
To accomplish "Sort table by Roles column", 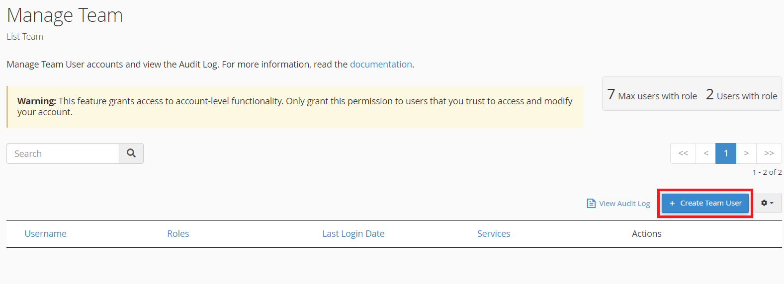I will pyautogui.click(x=178, y=234).
